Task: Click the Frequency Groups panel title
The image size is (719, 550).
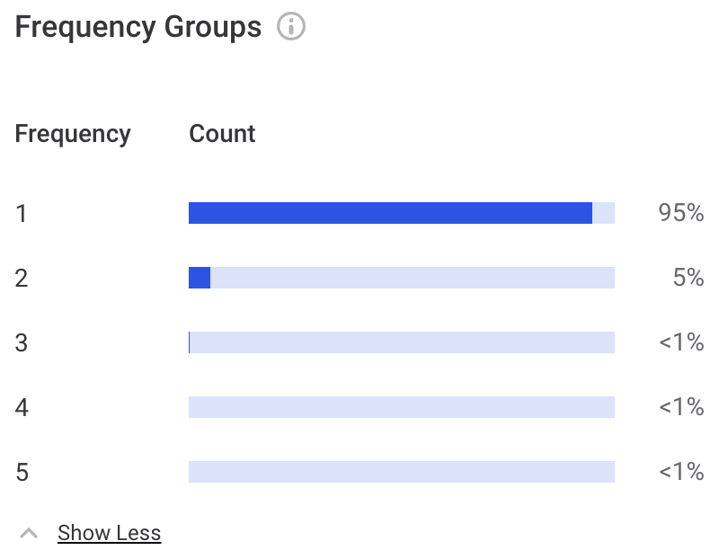Action: click(138, 26)
